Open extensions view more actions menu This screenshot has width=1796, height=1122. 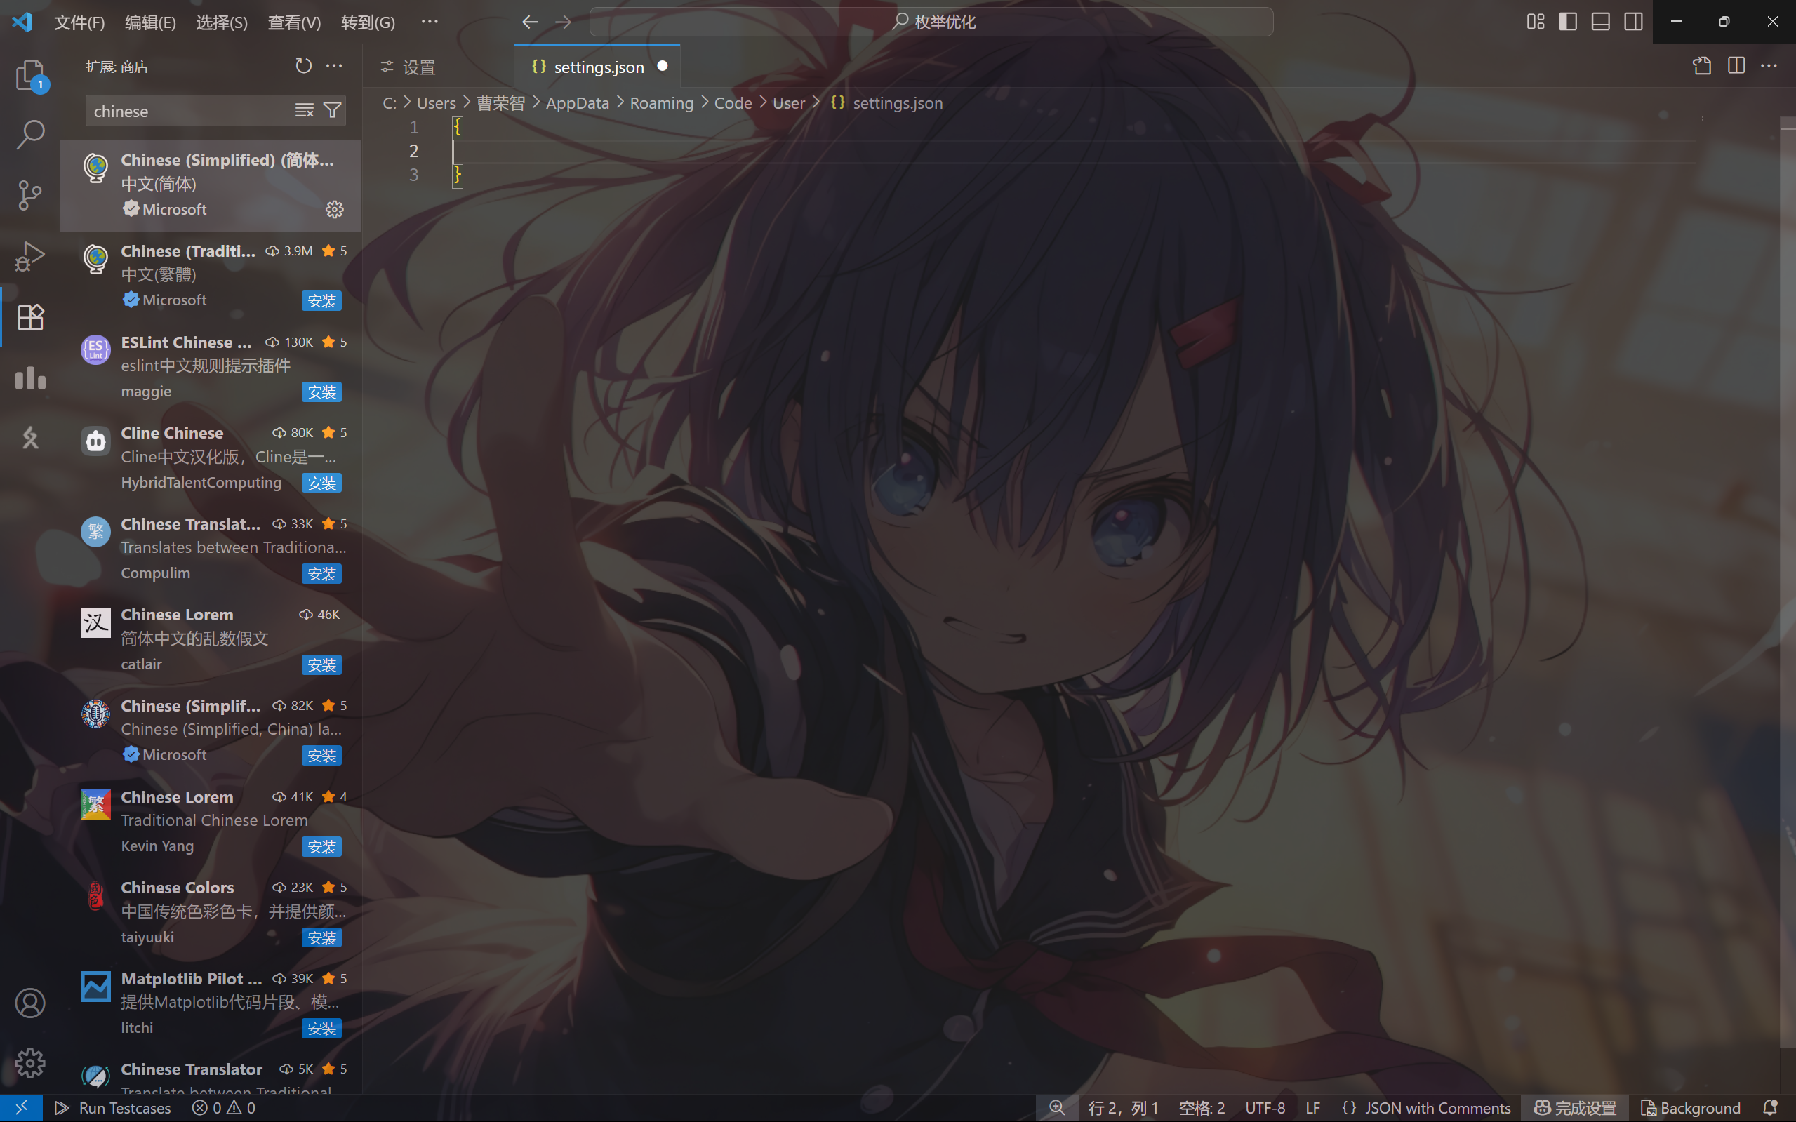coord(335,66)
